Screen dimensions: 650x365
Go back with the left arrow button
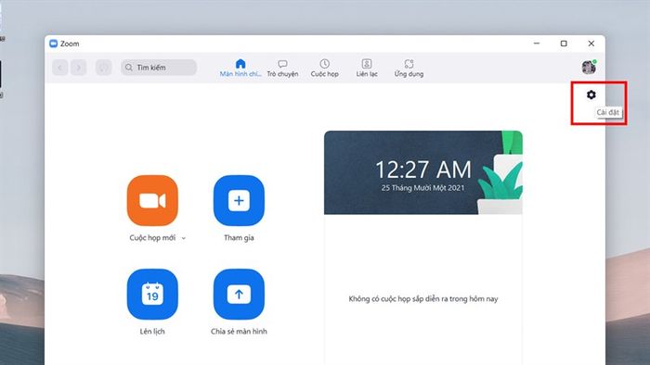pos(60,68)
